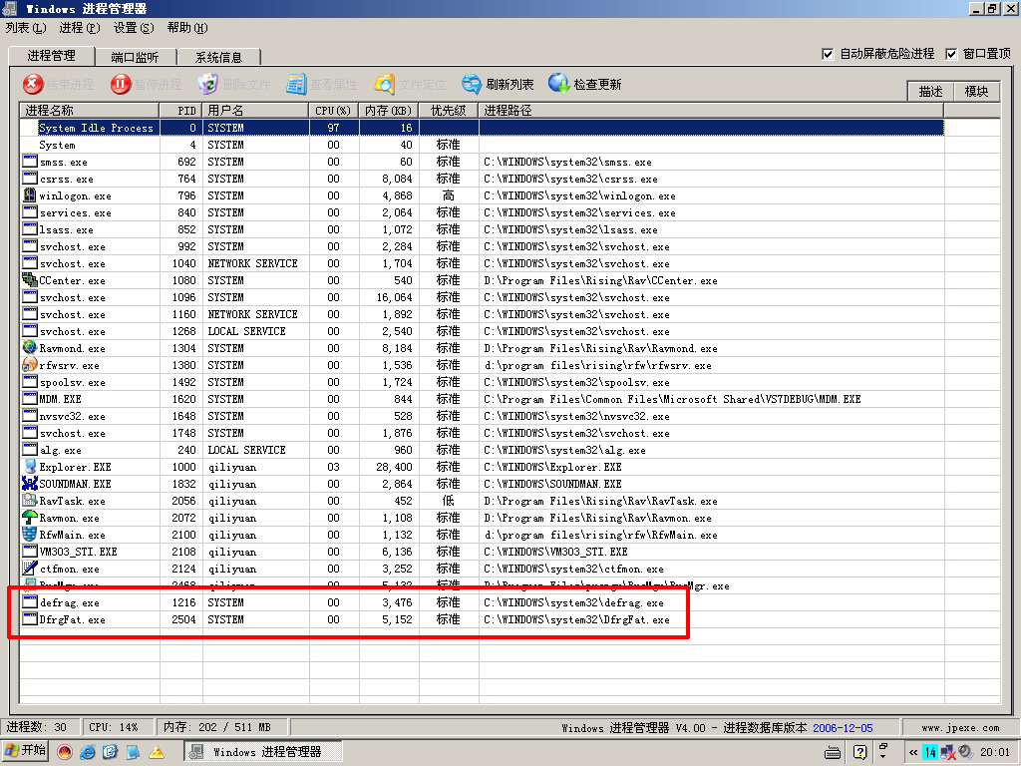Select the alg.exe process name

tap(61, 450)
